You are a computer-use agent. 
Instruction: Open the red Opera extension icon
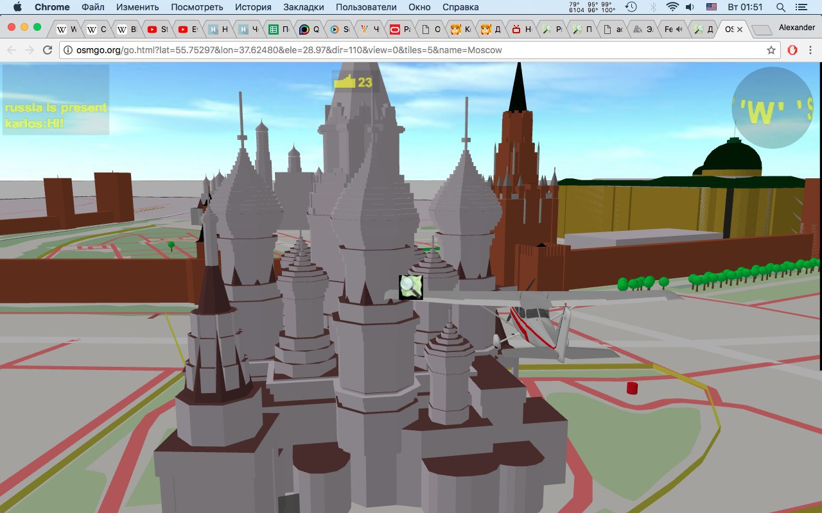(793, 50)
